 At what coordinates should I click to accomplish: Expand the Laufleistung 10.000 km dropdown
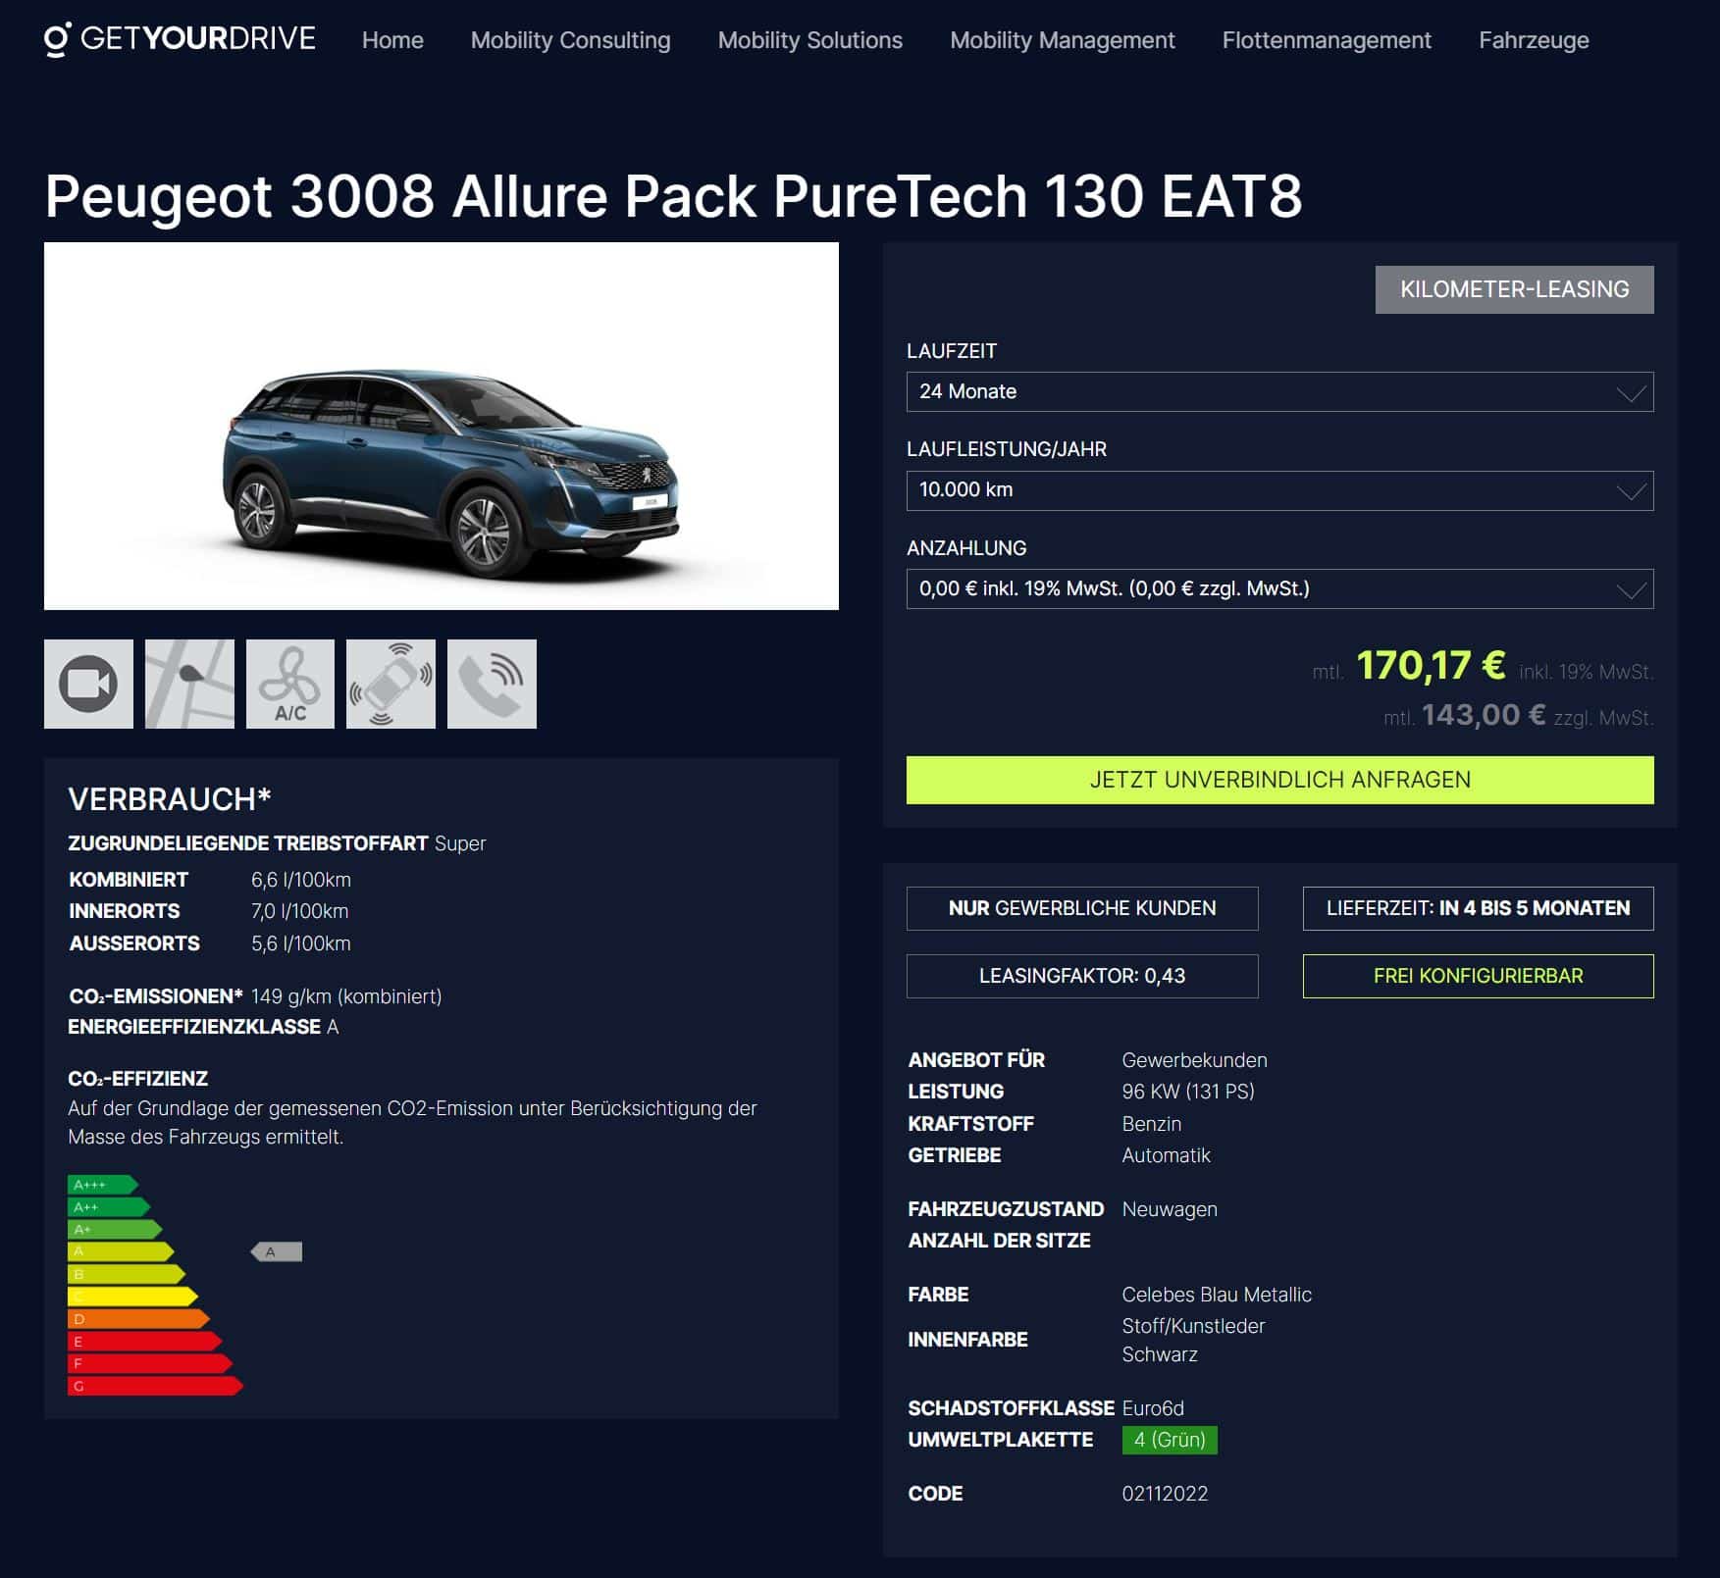(1279, 490)
